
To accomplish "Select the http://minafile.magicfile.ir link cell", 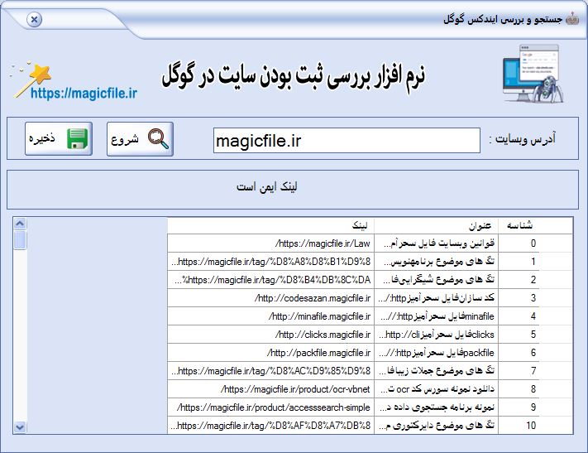I will pyautogui.click(x=270, y=316).
